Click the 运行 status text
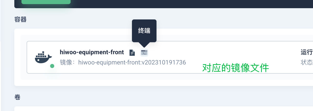This screenshot has height=111, width=313. click(307, 52)
